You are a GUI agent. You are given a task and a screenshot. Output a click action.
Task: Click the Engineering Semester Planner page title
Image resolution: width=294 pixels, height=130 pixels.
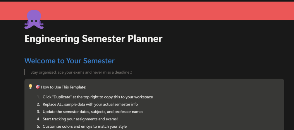click(x=93, y=39)
